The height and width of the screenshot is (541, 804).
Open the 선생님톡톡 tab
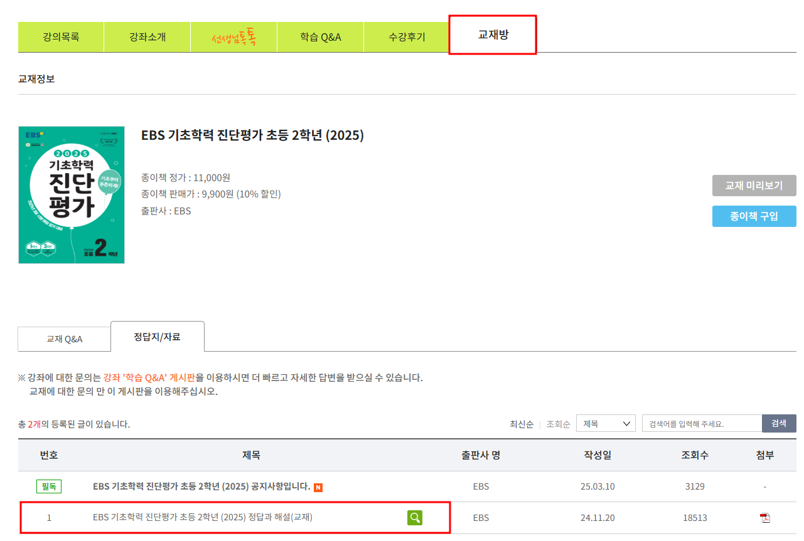[233, 37]
